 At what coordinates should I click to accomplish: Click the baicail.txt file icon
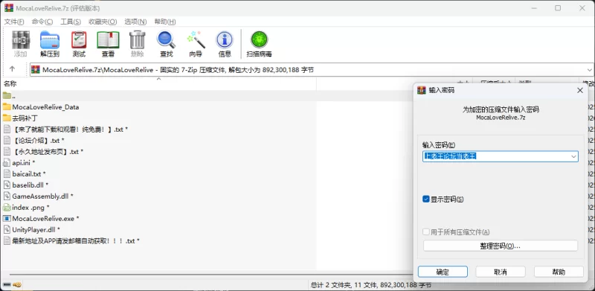tap(7, 173)
